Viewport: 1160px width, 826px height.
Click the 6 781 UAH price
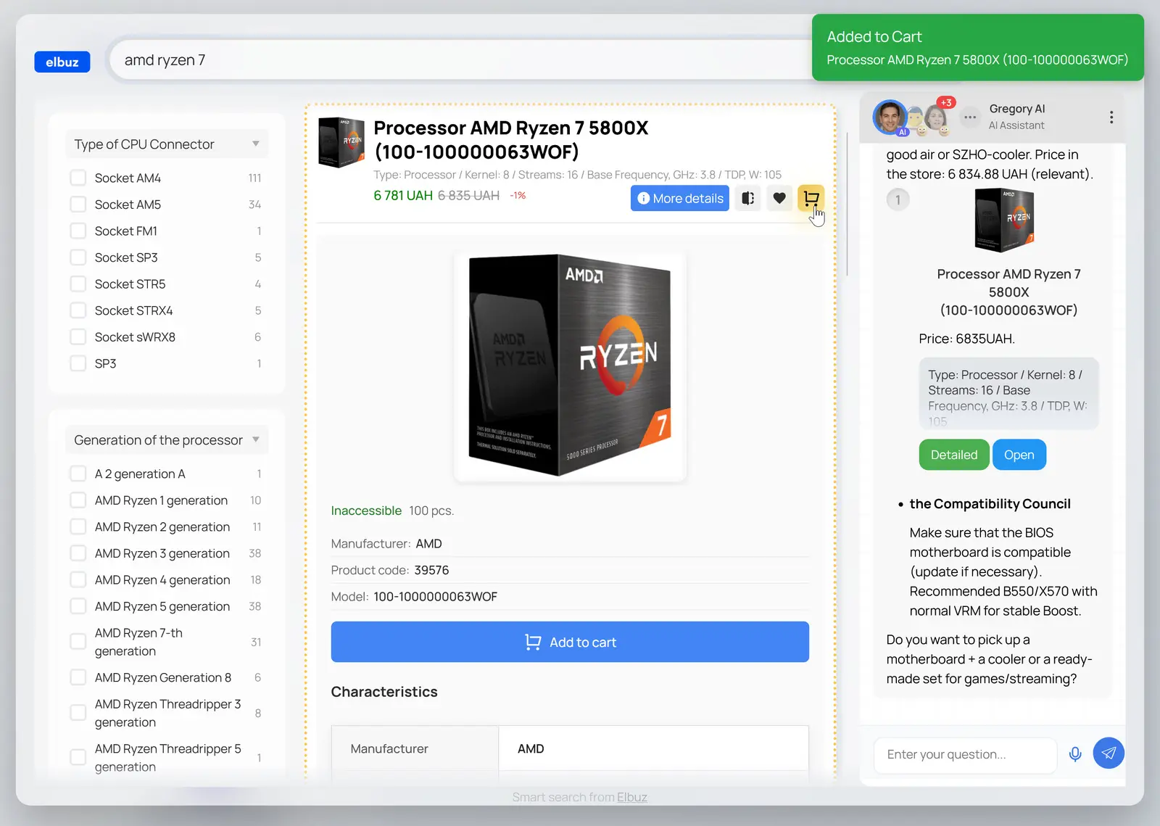coord(402,196)
